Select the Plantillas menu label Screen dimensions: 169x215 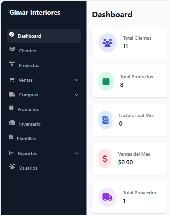[26, 139]
